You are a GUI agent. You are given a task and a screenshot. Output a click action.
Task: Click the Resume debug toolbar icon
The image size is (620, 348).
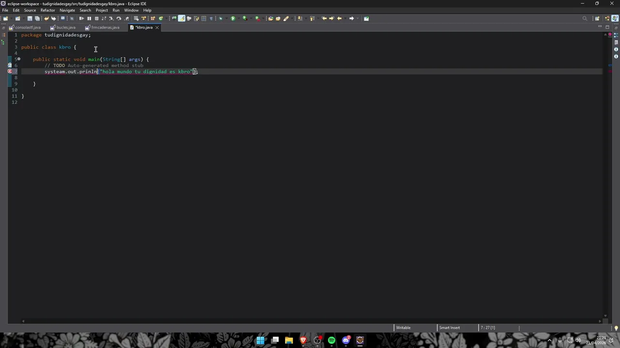point(81,18)
